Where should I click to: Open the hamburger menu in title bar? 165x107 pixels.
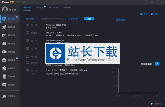(152, 2)
